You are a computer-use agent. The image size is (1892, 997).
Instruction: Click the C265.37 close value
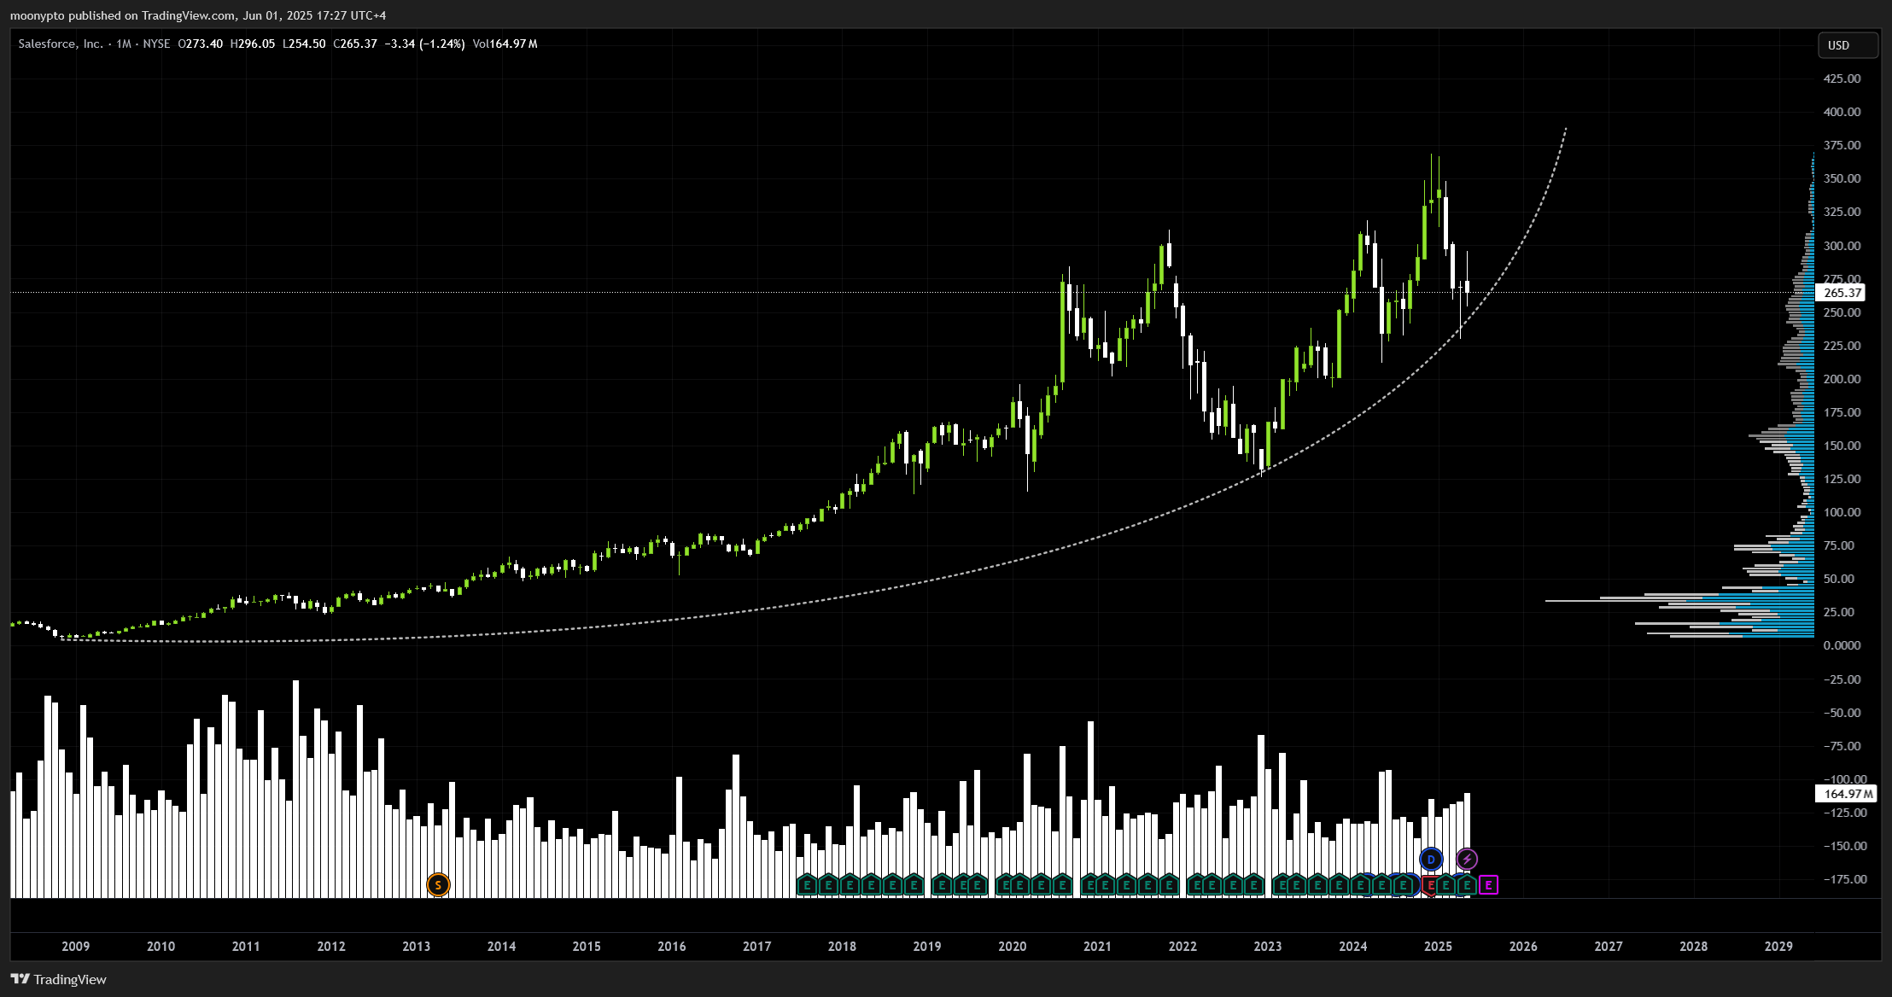(x=355, y=44)
